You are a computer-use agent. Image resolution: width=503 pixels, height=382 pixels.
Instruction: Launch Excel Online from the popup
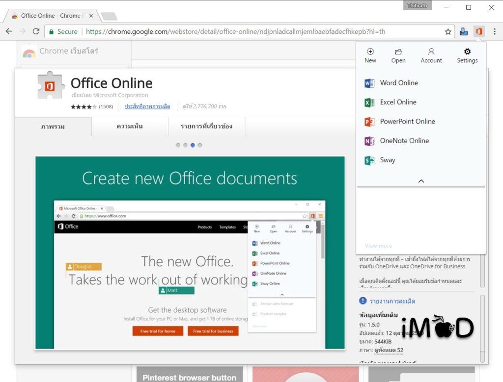(x=398, y=102)
